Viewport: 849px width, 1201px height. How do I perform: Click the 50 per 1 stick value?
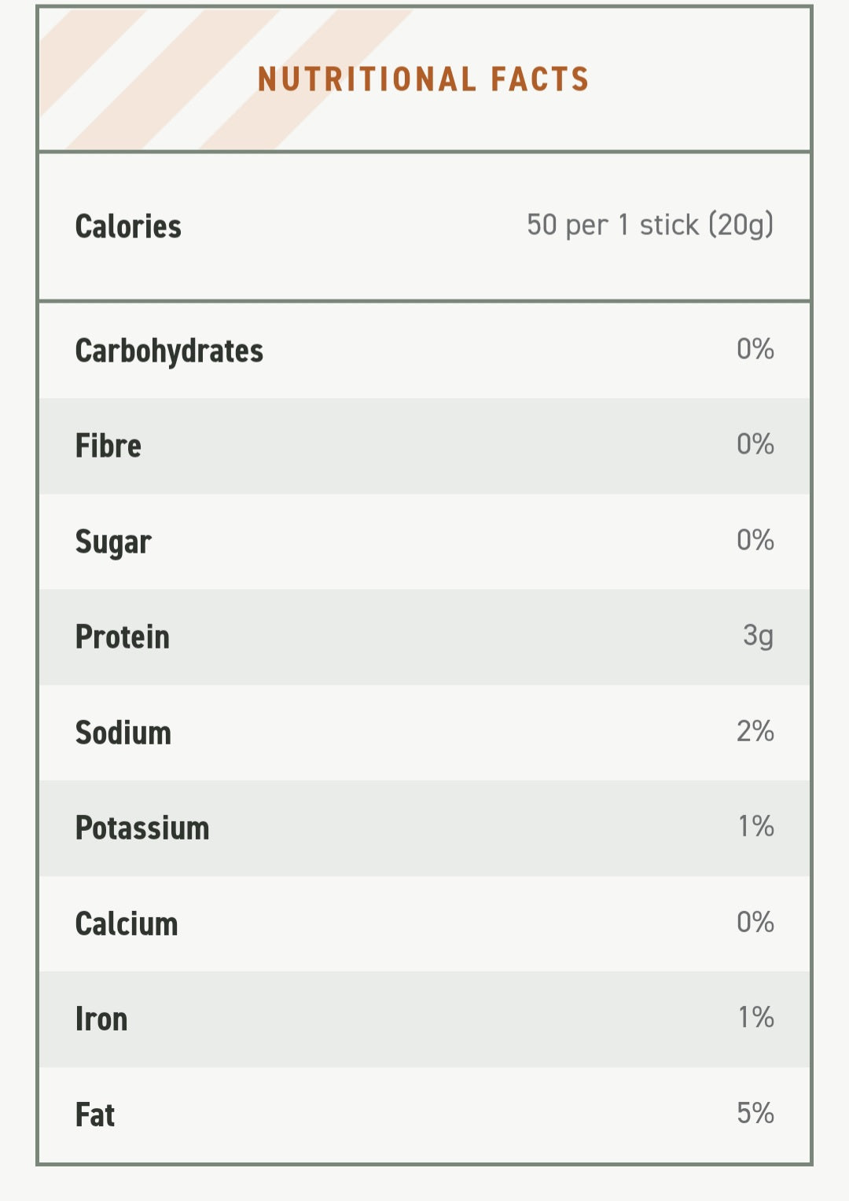[650, 225]
